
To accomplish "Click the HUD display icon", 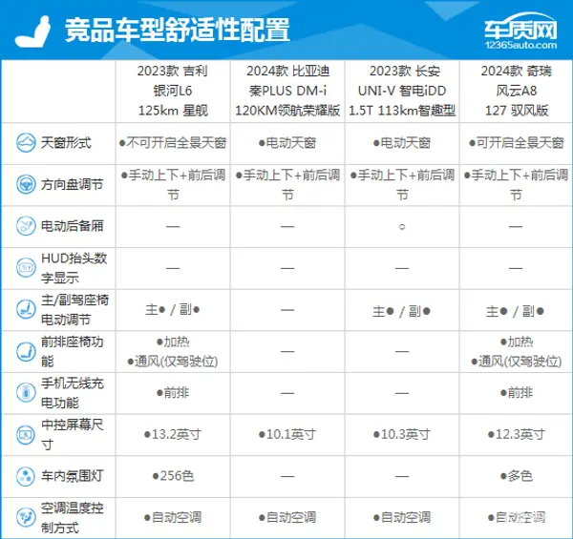I will click(x=26, y=268).
